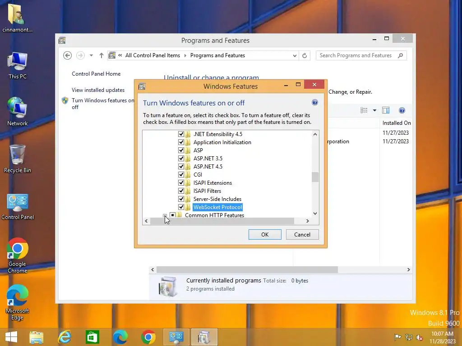Click OK in Windows Features dialog

[x=265, y=234]
